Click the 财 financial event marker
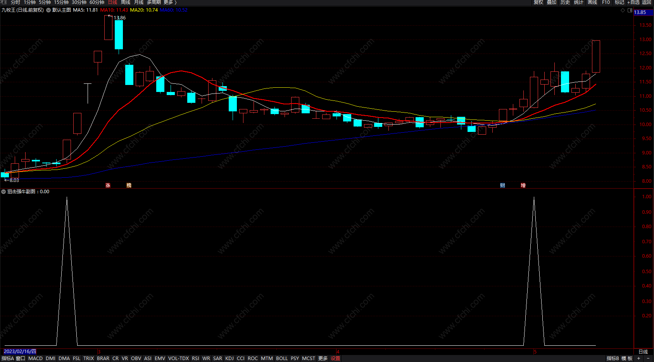 click(502, 185)
